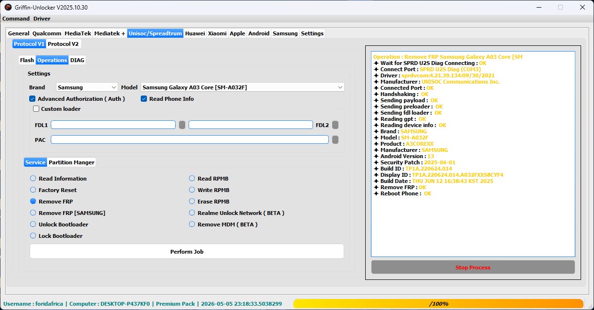Click the Build ID TP1A.220624.014 log line
The width and height of the screenshot is (594, 310).
pyautogui.click(x=413, y=169)
